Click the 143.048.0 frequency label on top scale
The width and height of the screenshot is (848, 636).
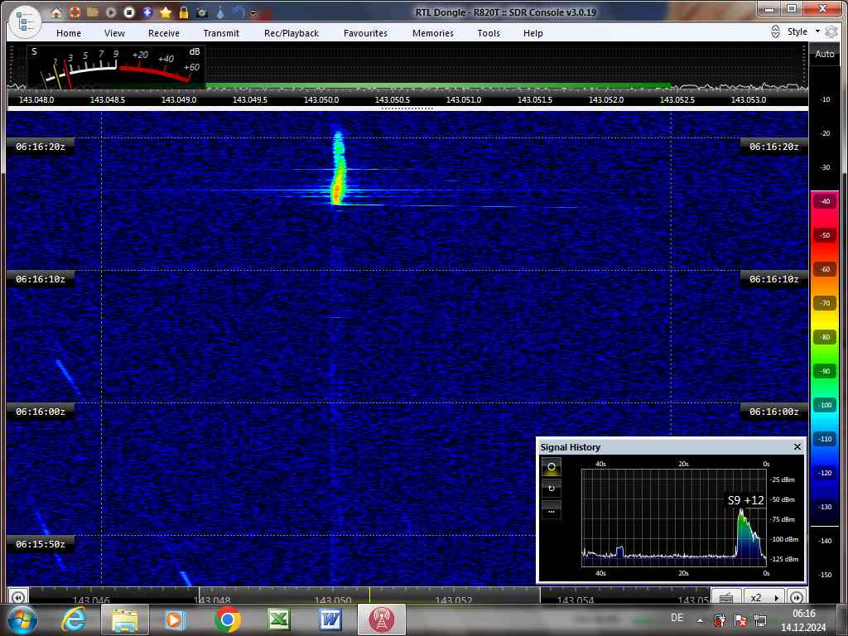coord(36,99)
